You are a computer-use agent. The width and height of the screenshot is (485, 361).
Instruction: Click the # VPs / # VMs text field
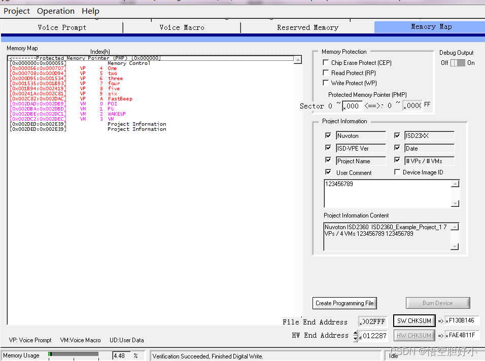pyautogui.click(x=429, y=161)
